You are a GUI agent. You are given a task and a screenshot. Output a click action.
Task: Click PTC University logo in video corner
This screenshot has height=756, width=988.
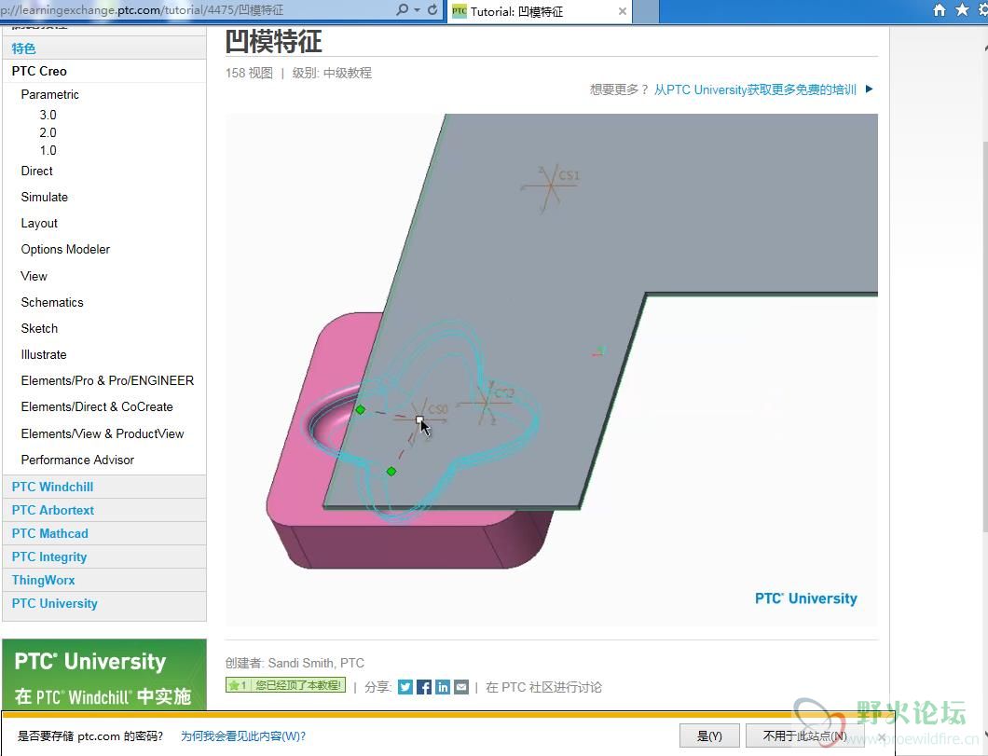(x=806, y=598)
